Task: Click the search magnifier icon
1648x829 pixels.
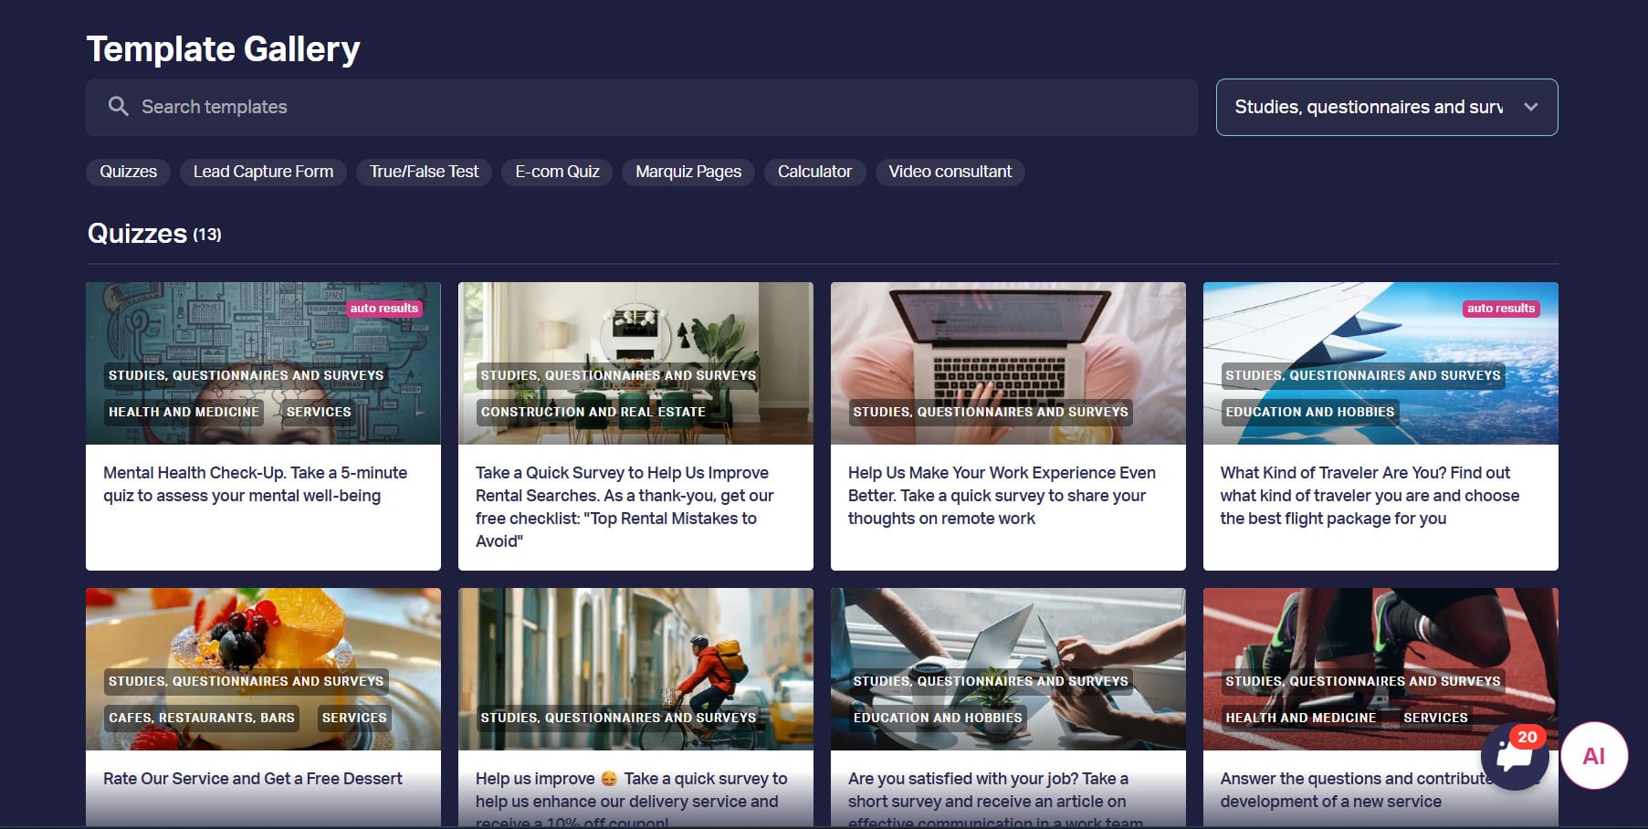Action: 118,107
